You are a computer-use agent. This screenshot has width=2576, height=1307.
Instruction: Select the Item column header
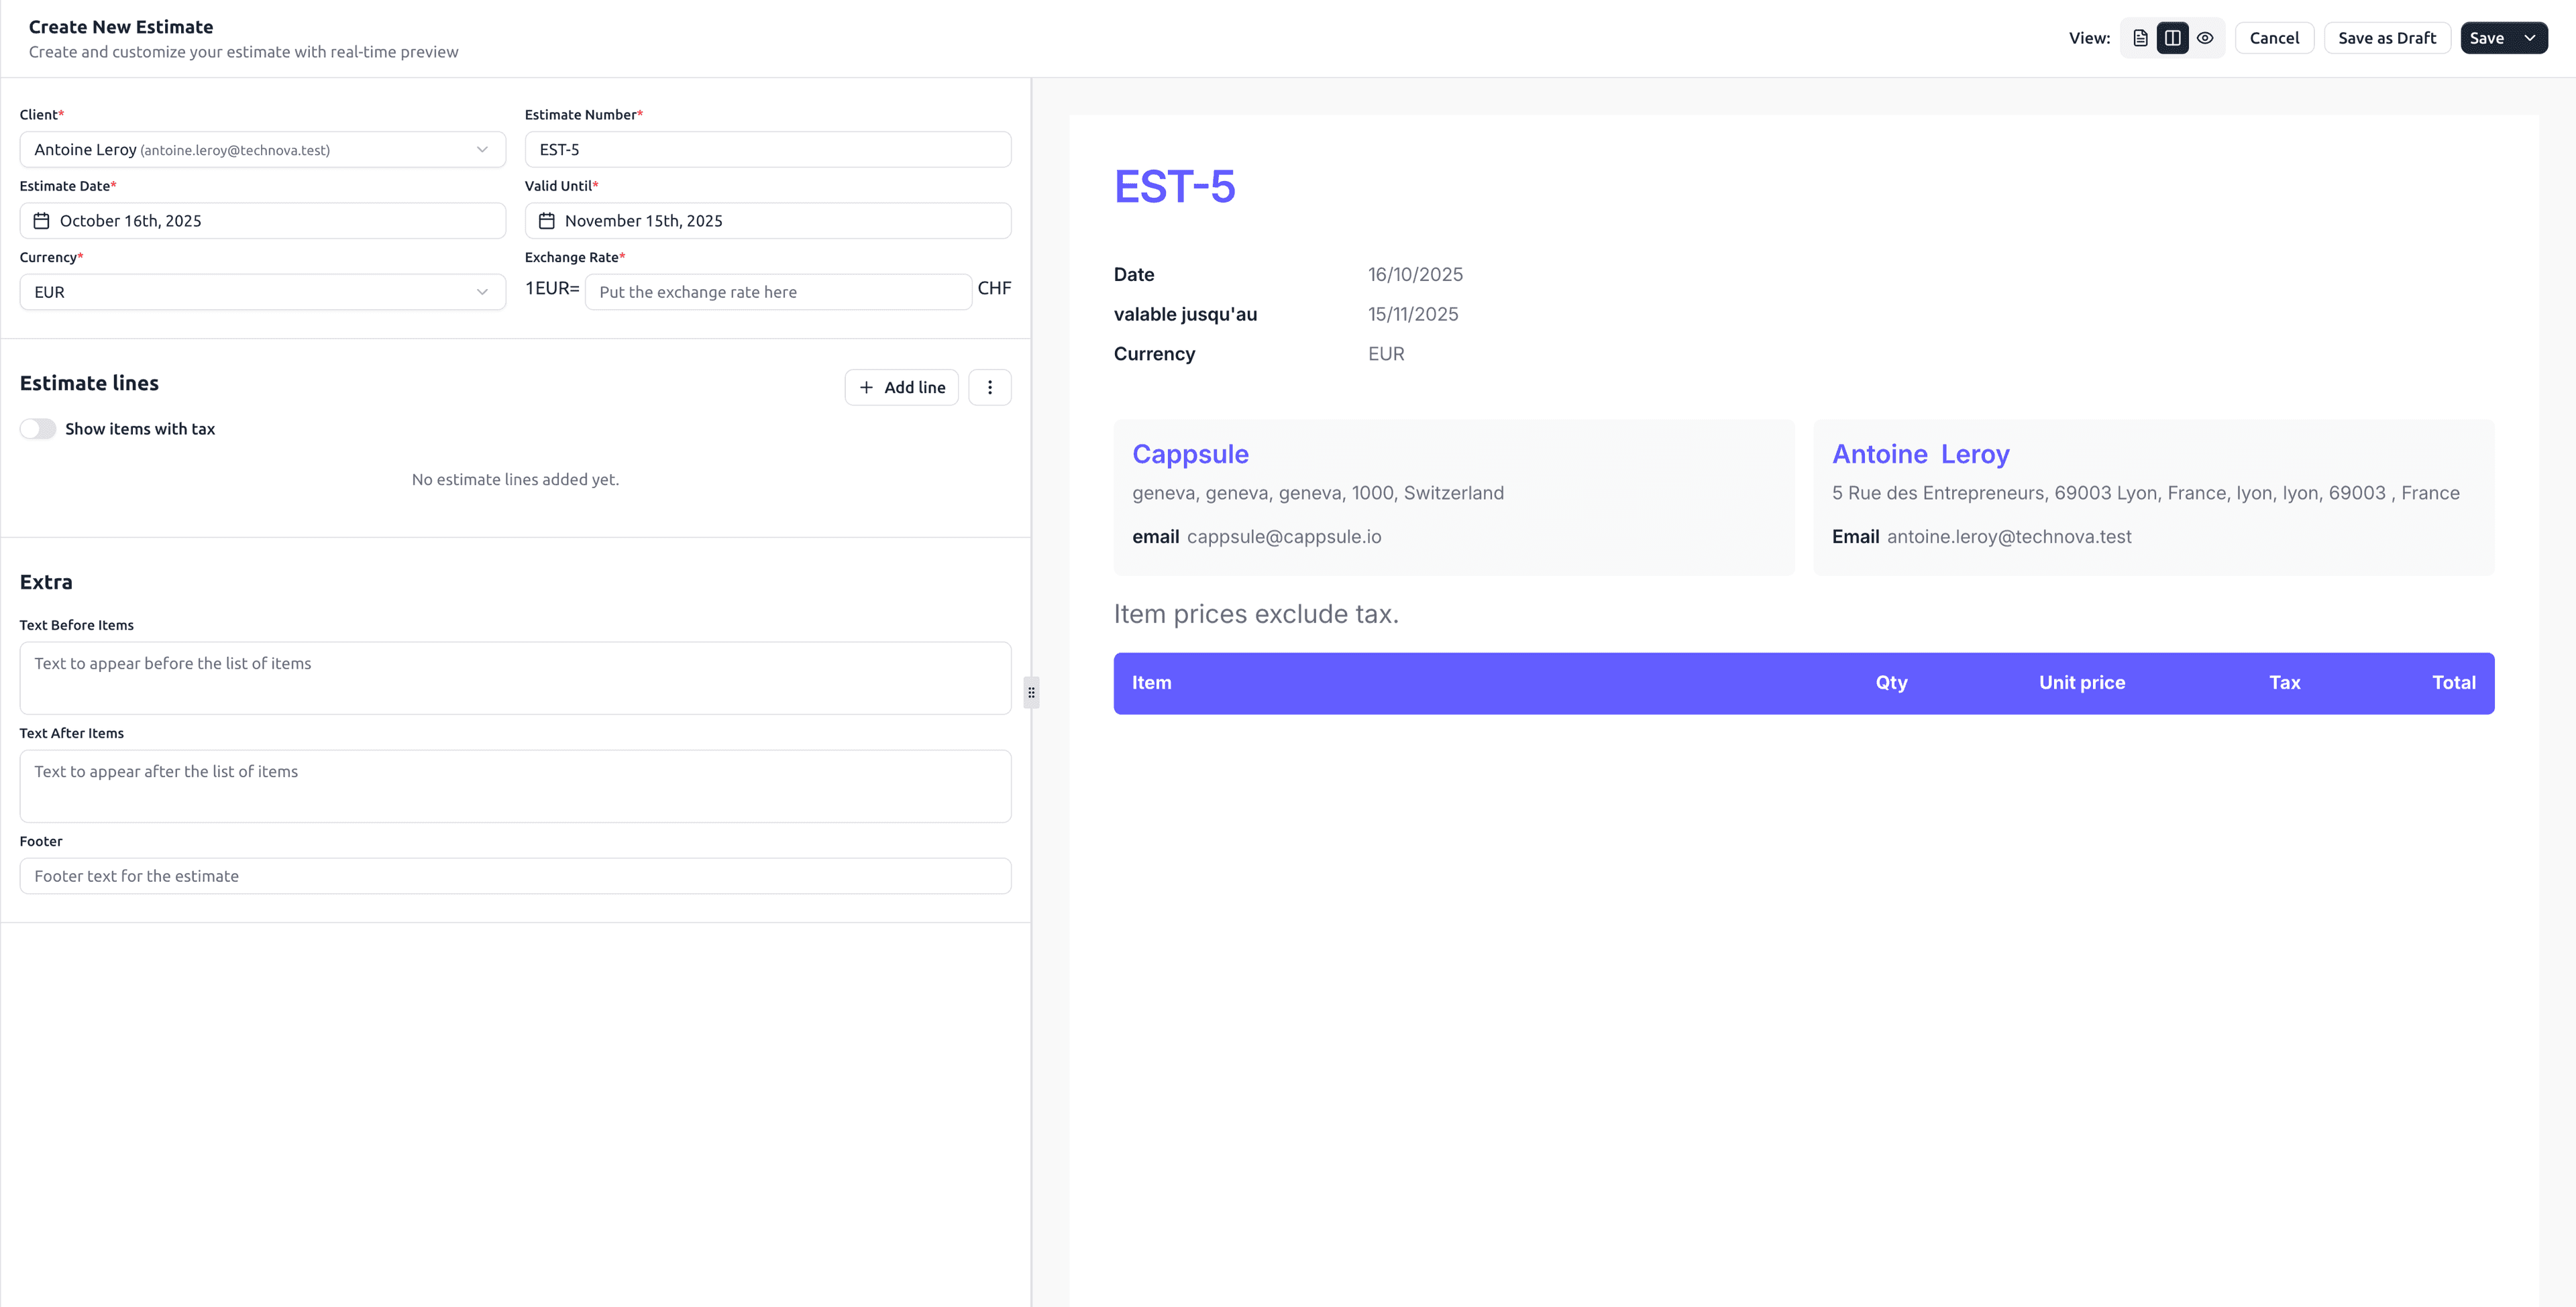click(x=1151, y=683)
